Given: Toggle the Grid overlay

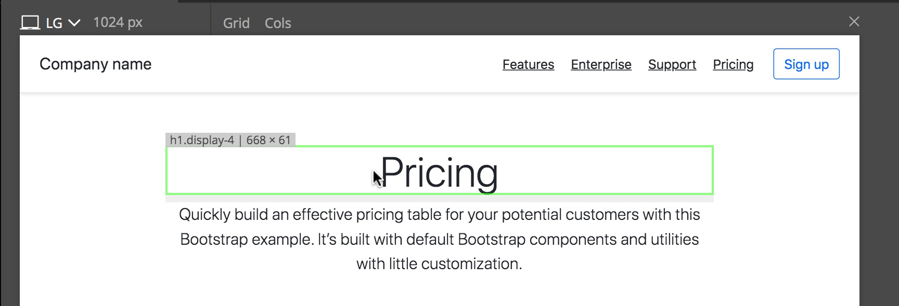Looking at the screenshot, I should pyautogui.click(x=236, y=23).
